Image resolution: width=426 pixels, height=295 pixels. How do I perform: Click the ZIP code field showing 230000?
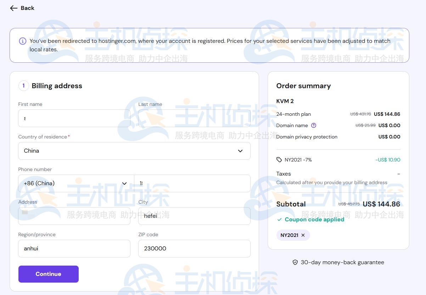194,249
